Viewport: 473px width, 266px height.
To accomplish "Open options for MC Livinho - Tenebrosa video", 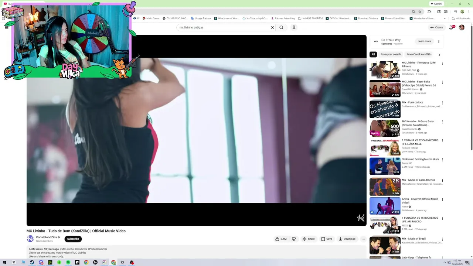I will click(442, 63).
